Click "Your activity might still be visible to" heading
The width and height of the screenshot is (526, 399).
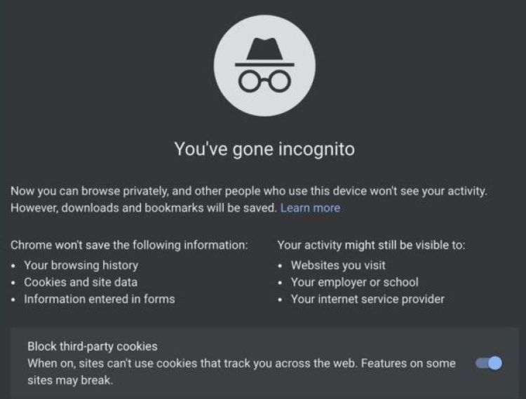coord(371,245)
